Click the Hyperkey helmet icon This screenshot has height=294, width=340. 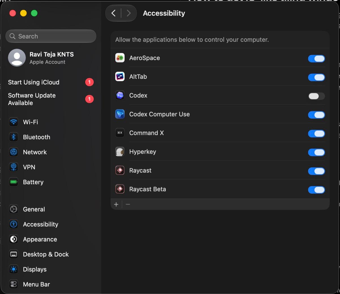coord(120,152)
